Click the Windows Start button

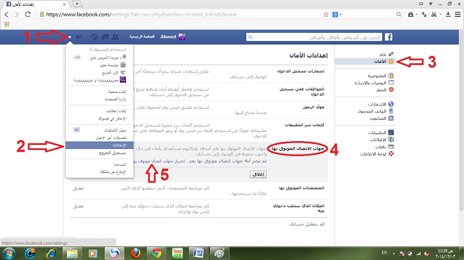click(x=9, y=254)
